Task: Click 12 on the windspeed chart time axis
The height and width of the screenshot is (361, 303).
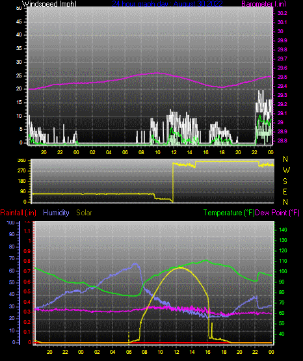Action: (174, 152)
